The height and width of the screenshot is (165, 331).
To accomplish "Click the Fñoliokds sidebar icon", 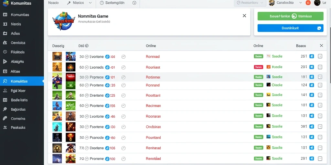I will tap(5, 52).
